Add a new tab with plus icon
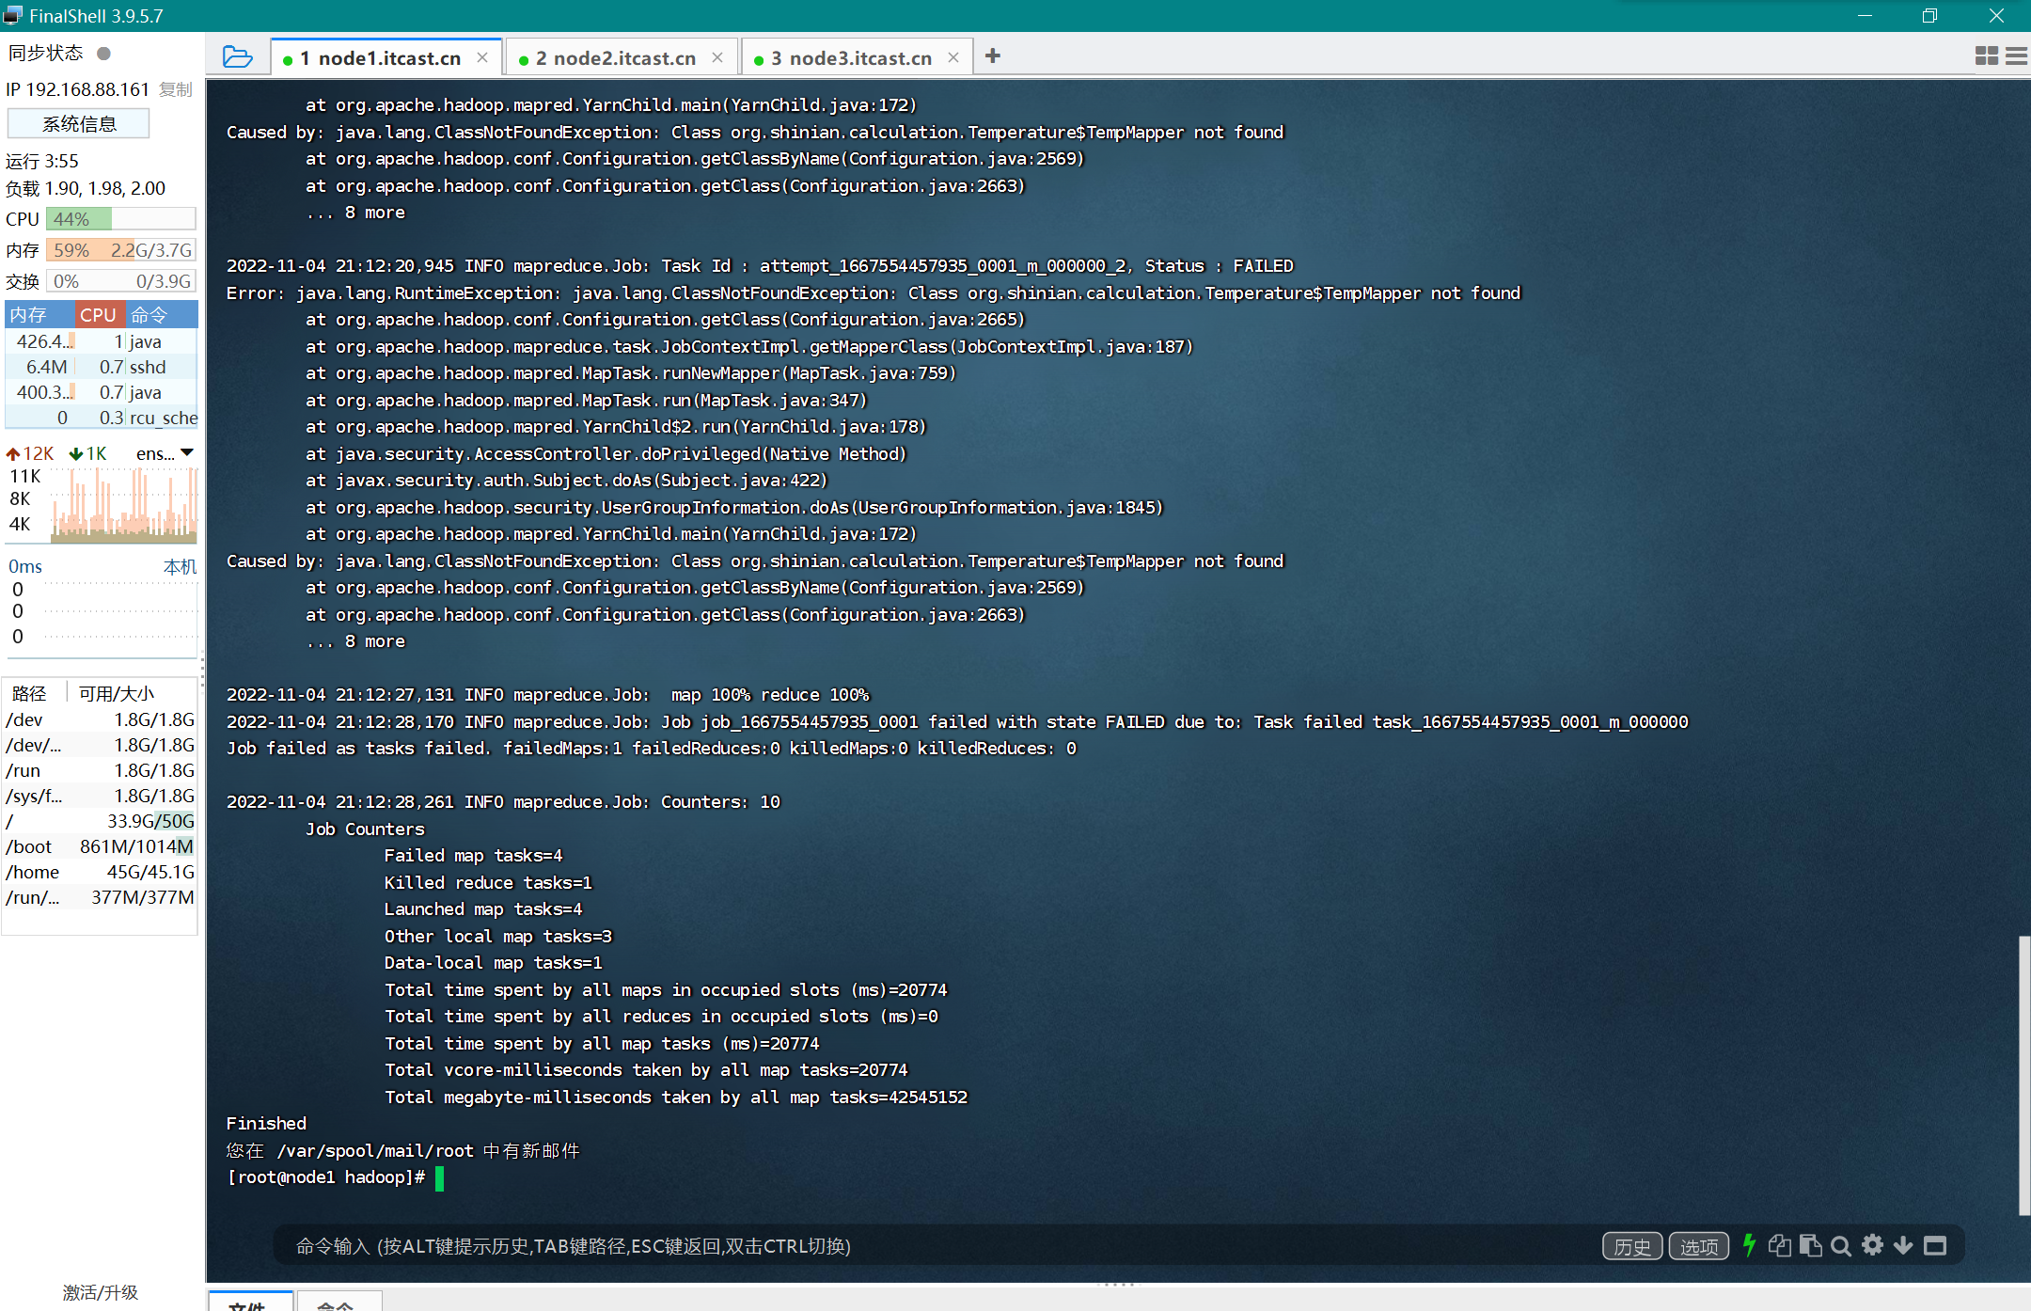 pyautogui.click(x=993, y=56)
